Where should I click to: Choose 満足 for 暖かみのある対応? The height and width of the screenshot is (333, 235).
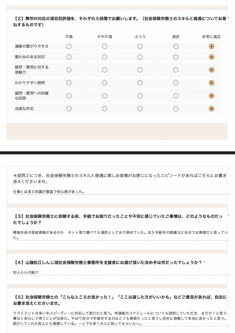tap(176, 57)
